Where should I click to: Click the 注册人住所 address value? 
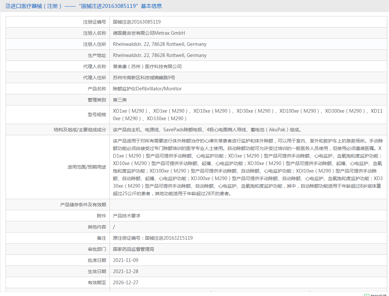(160, 44)
